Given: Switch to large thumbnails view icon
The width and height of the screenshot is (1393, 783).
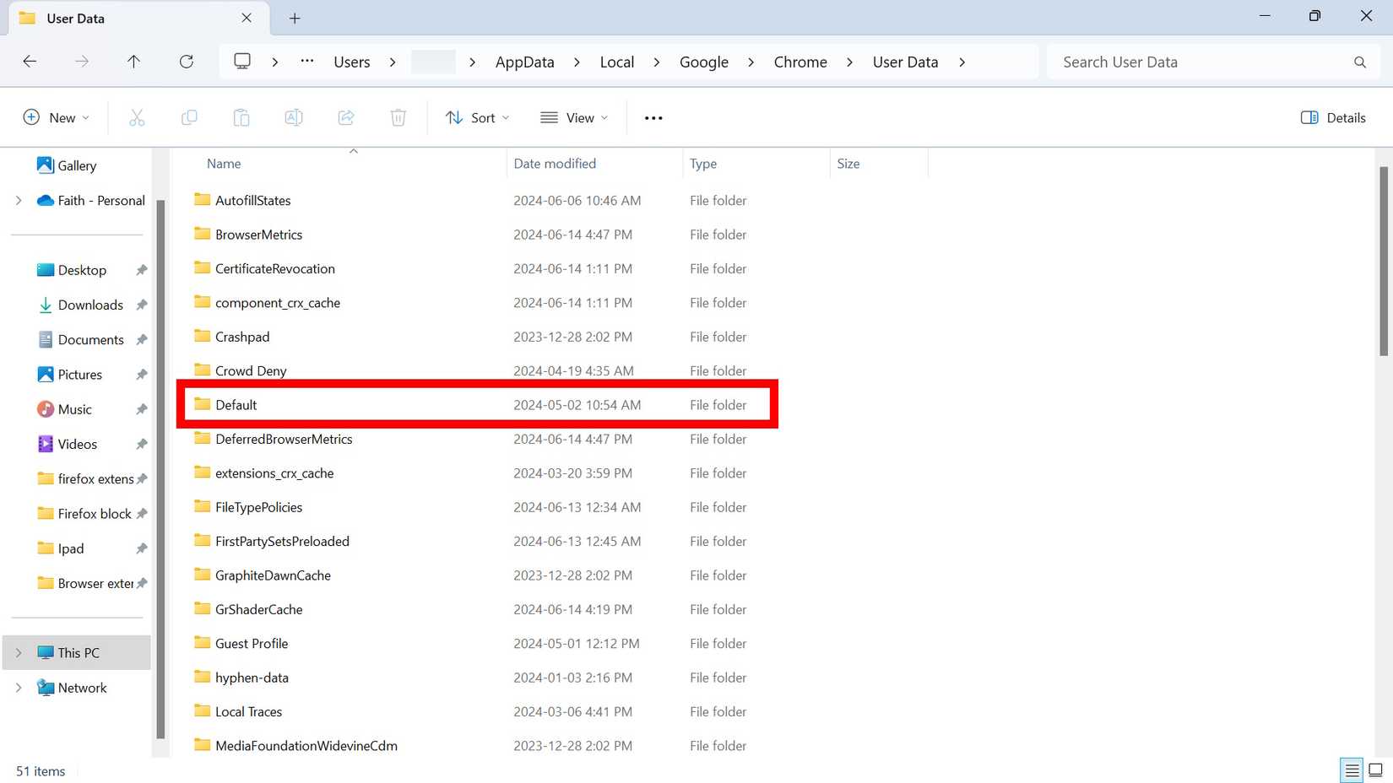Looking at the screenshot, I should pos(1375,770).
